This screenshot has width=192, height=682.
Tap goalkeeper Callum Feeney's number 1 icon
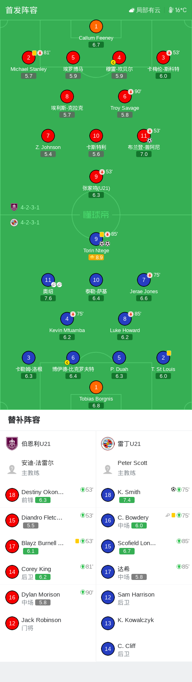pos(96,27)
